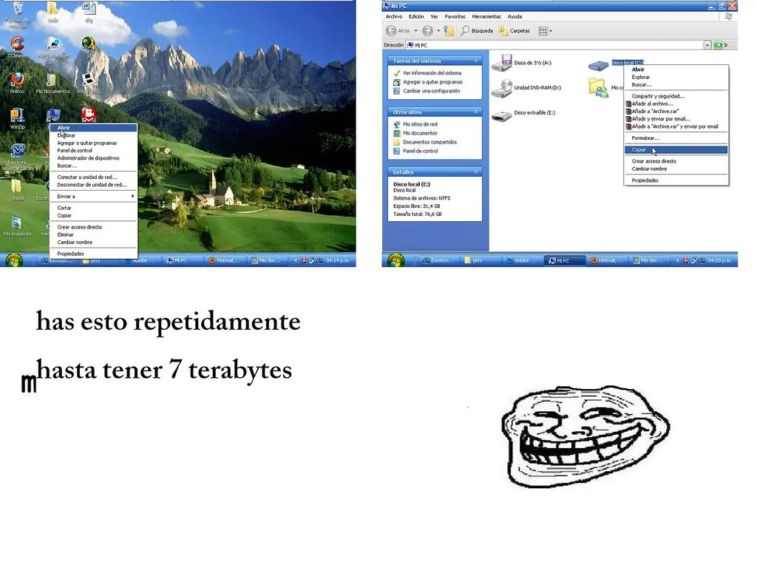The image size is (757, 568).
Task: Open the Atrás history dropdown arrow
Action: (x=415, y=30)
